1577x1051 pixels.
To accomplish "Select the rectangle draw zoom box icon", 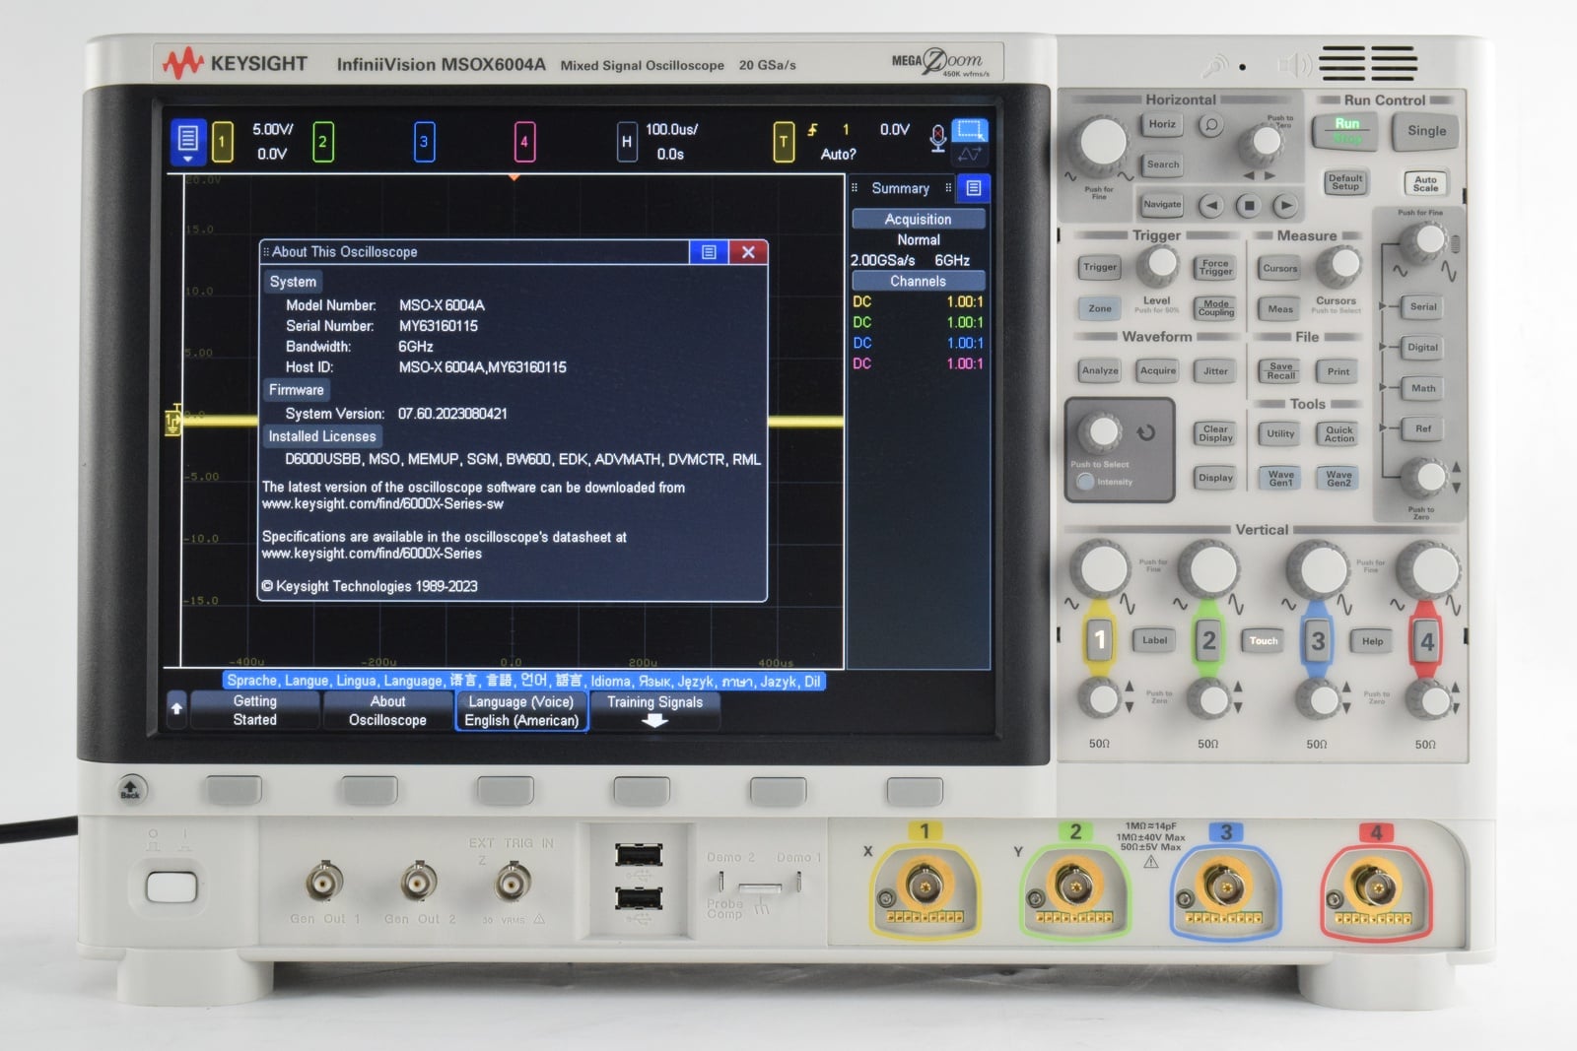I will pos(970,130).
